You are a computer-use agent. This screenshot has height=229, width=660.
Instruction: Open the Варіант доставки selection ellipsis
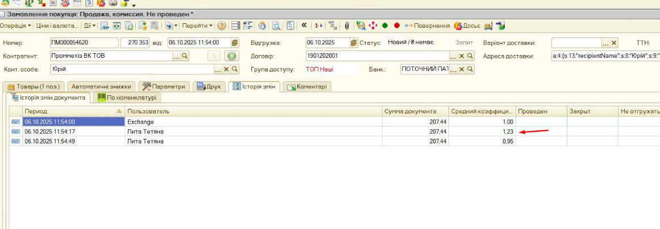pos(605,43)
